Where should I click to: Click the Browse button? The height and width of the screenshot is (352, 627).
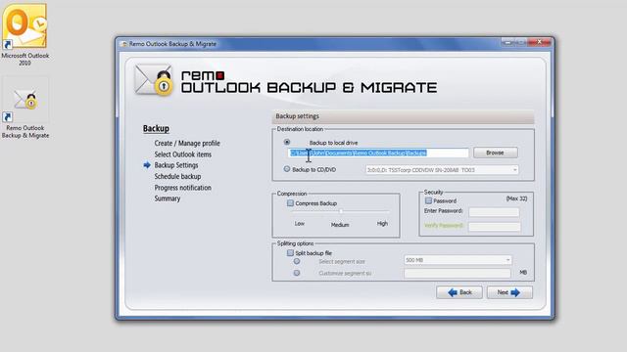pyautogui.click(x=496, y=153)
